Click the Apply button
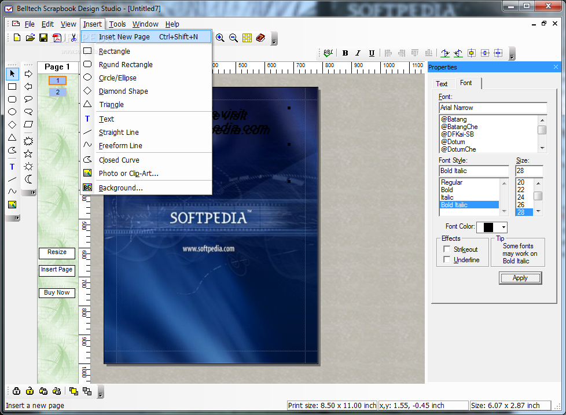Viewport: 566px width, 415px height. (x=520, y=278)
